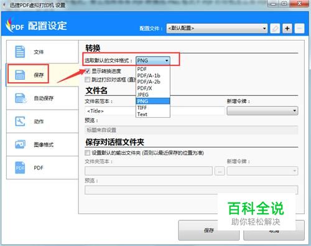Open the PDF settings tab
Viewport: 311px width, 246px height.
[42, 168]
